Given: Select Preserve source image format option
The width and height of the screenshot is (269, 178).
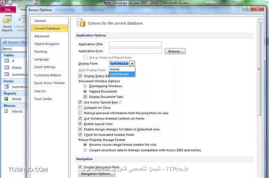Looking at the screenshot, I should (x=85, y=145).
